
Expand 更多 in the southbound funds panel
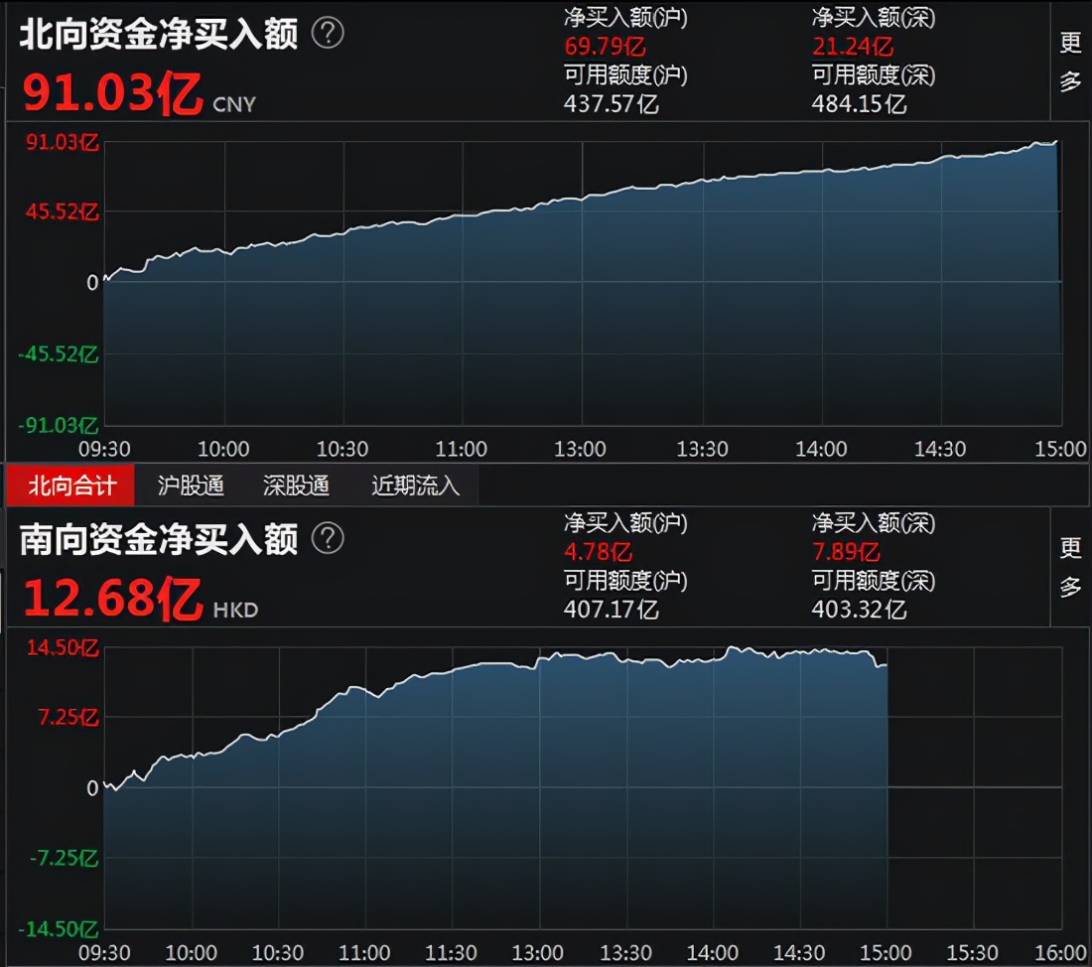1070,567
